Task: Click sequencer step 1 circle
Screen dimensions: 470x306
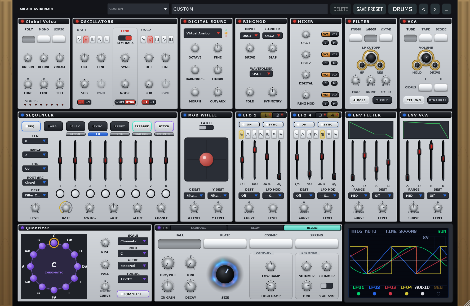Action: [x=60, y=194]
